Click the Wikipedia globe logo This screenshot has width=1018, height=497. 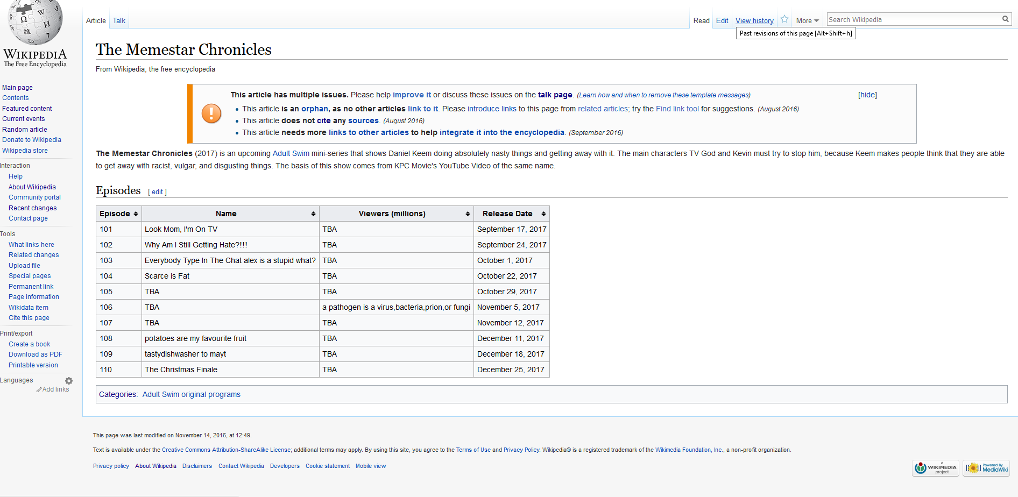(36, 22)
